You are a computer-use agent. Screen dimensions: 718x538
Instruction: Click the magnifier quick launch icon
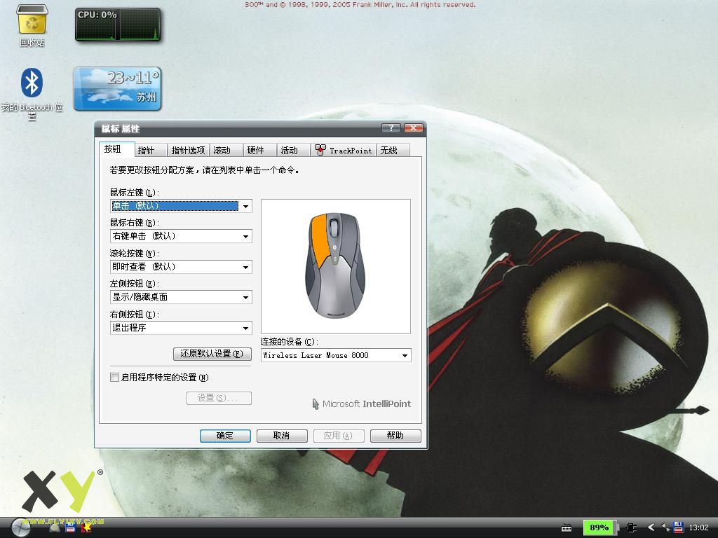click(55, 528)
